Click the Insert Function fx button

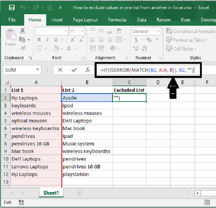tap(88, 70)
